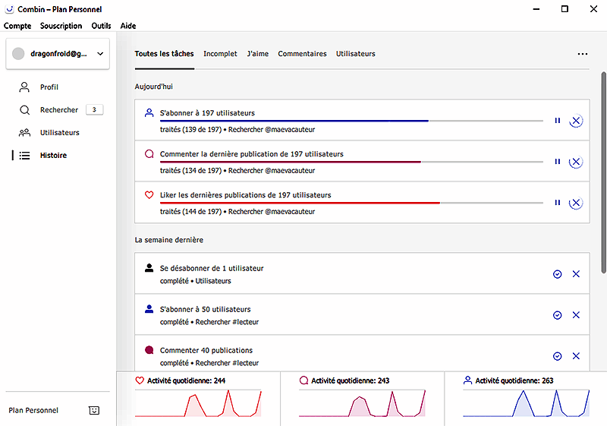Click 'S'abonner à 50 utilisateurs' title text

(x=205, y=309)
